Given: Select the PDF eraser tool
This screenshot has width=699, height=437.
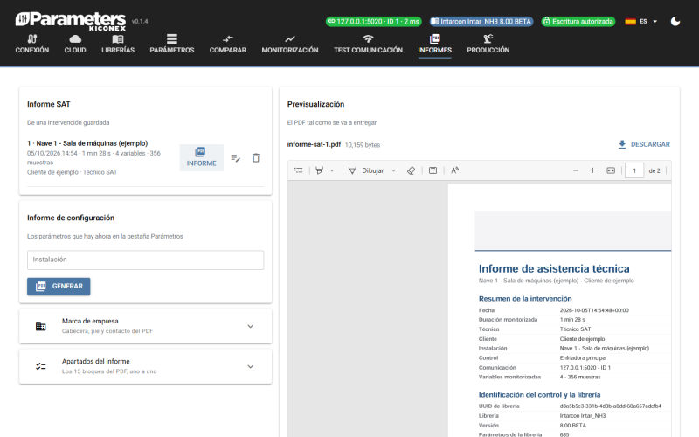Looking at the screenshot, I should pos(411,170).
